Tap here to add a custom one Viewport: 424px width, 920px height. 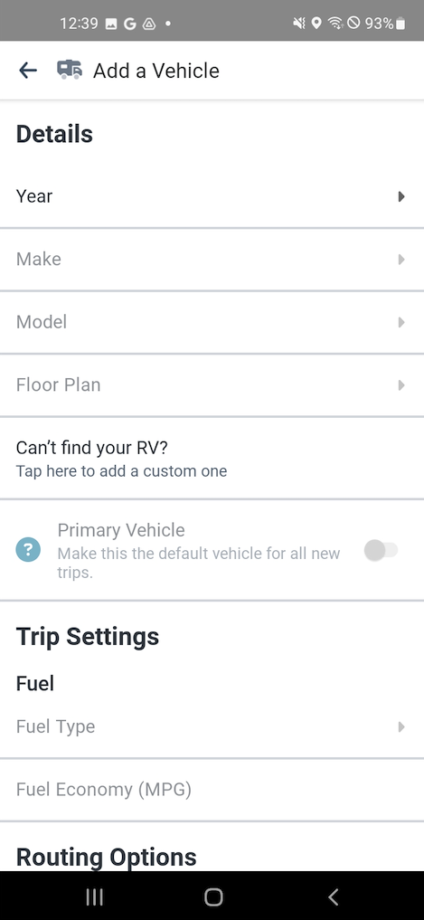point(121,471)
